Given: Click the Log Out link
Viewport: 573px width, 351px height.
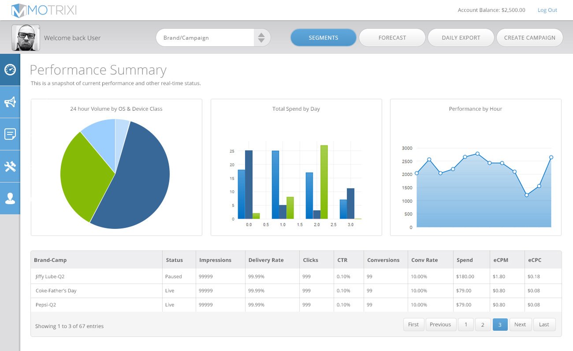Looking at the screenshot, I should [x=547, y=10].
